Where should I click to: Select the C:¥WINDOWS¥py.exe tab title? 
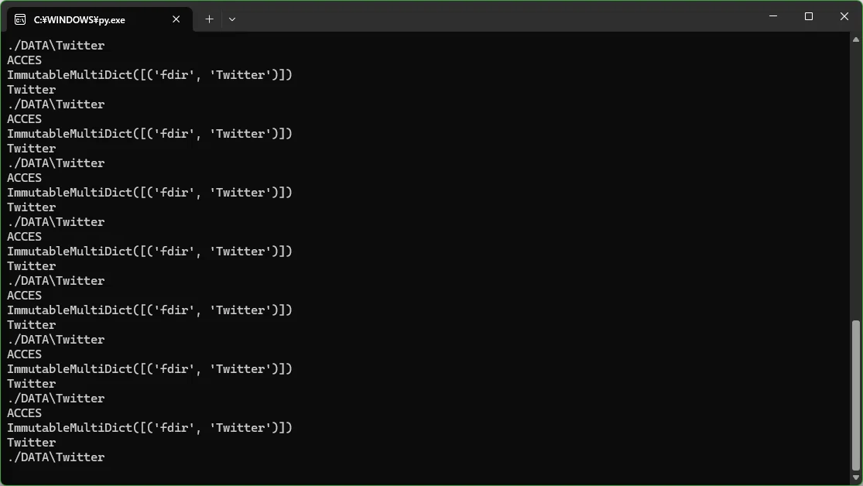tap(79, 20)
